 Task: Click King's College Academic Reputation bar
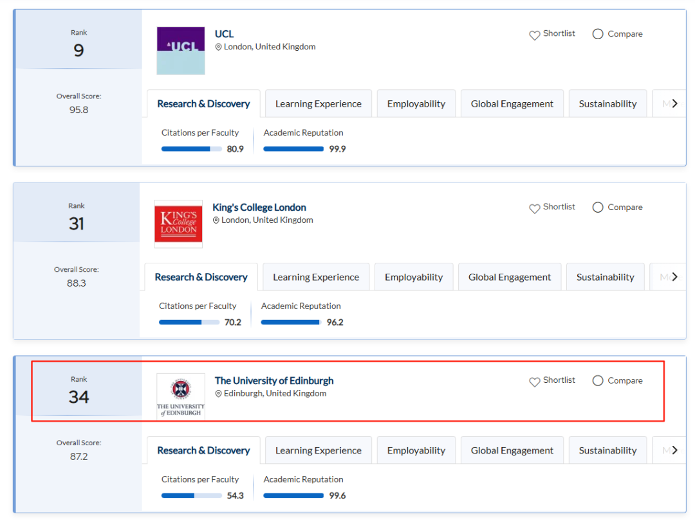point(292,322)
